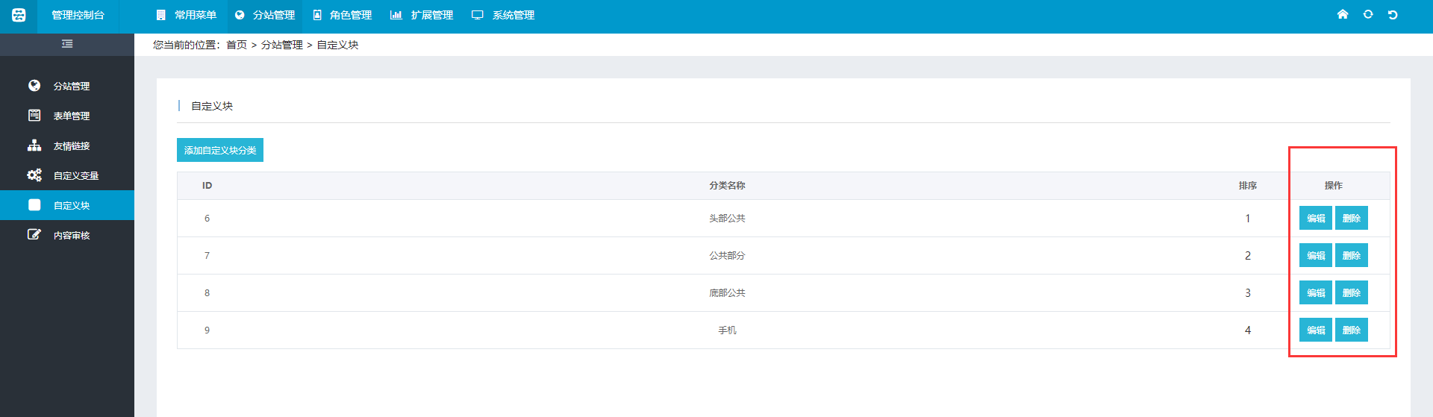This screenshot has width=1433, height=417.
Task: Delete the 头部公共 category
Action: click(x=1352, y=218)
